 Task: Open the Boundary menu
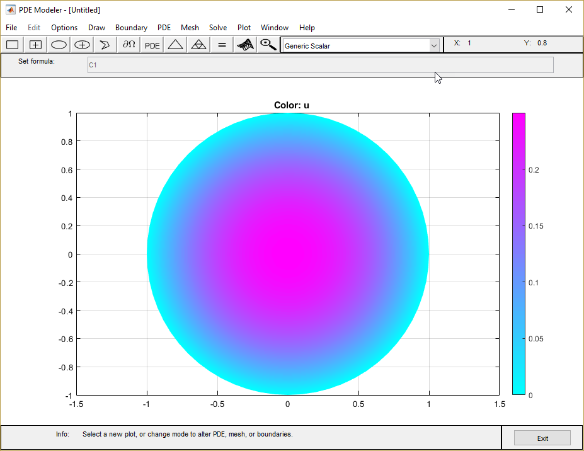click(x=131, y=28)
